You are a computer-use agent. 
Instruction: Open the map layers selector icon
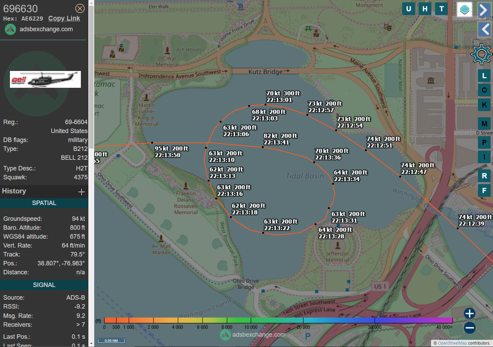[x=465, y=9]
